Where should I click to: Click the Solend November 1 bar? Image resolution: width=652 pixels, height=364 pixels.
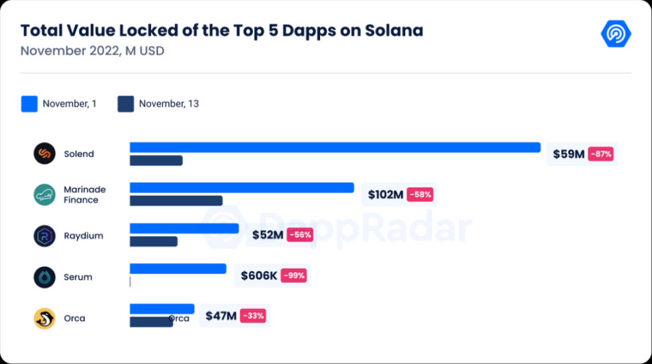335,147
